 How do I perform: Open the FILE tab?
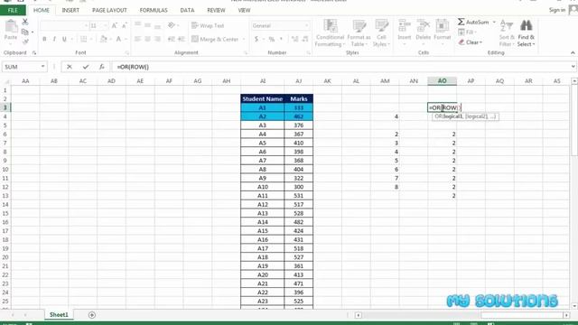[x=13, y=10]
